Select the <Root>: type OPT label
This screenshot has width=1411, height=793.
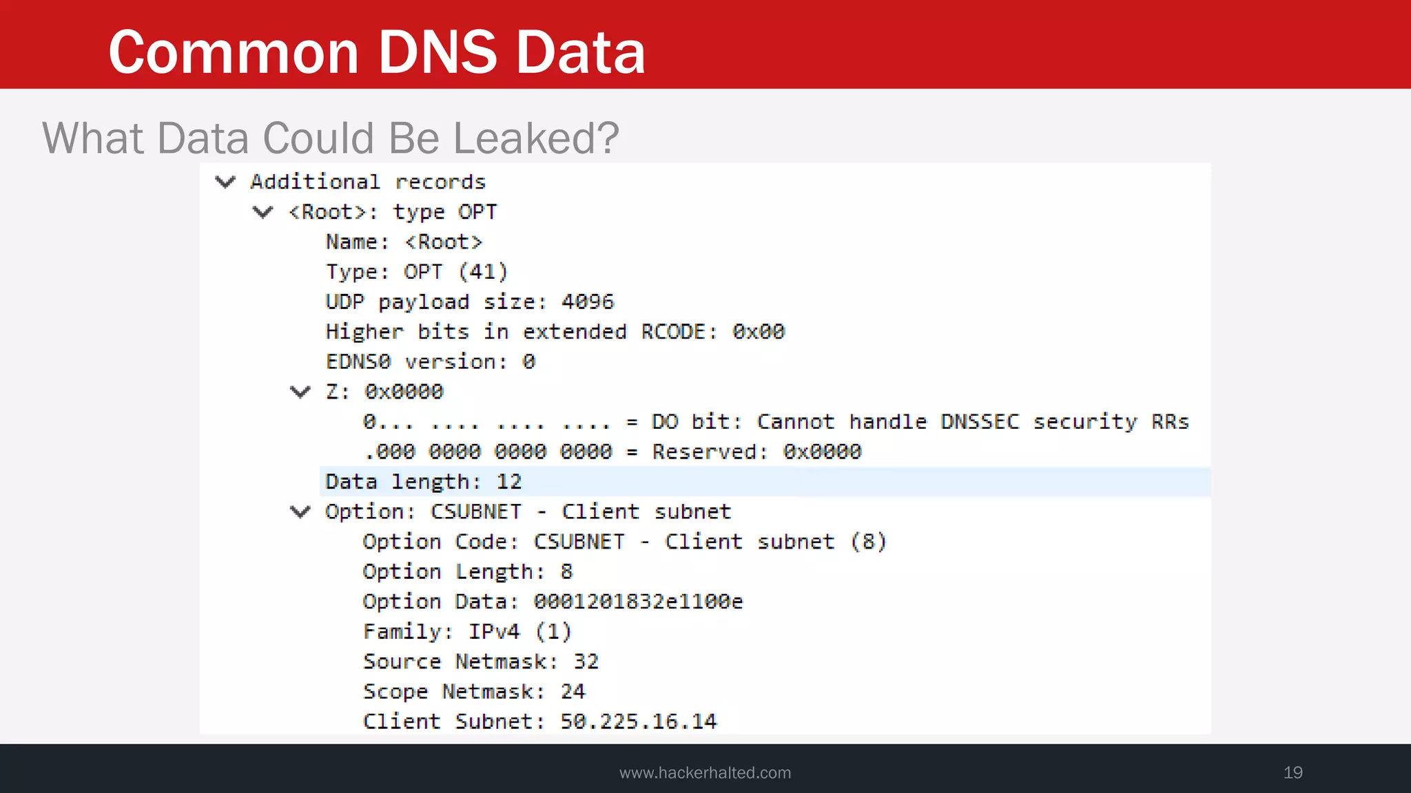point(392,212)
